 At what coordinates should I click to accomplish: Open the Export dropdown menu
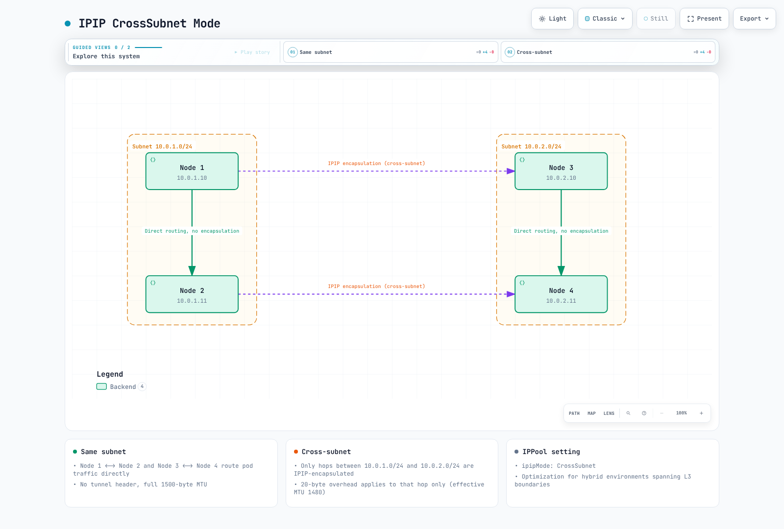tap(755, 19)
